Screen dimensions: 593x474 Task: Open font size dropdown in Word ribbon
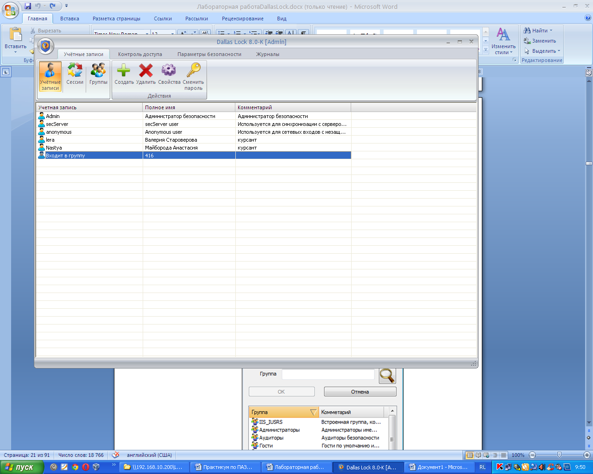coord(173,34)
